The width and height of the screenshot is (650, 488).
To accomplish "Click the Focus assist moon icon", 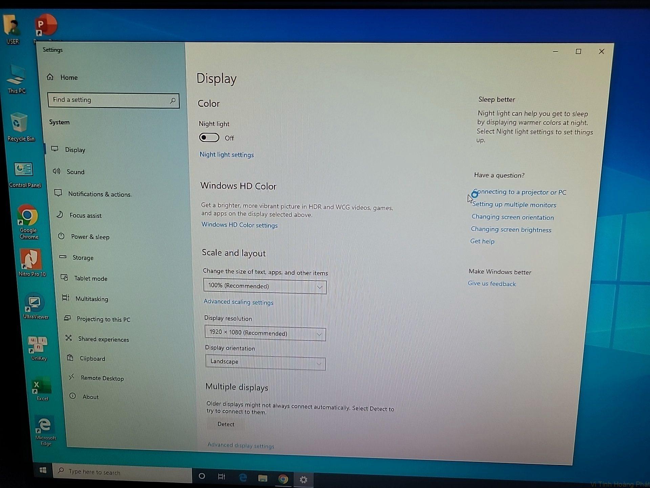I will tap(60, 215).
